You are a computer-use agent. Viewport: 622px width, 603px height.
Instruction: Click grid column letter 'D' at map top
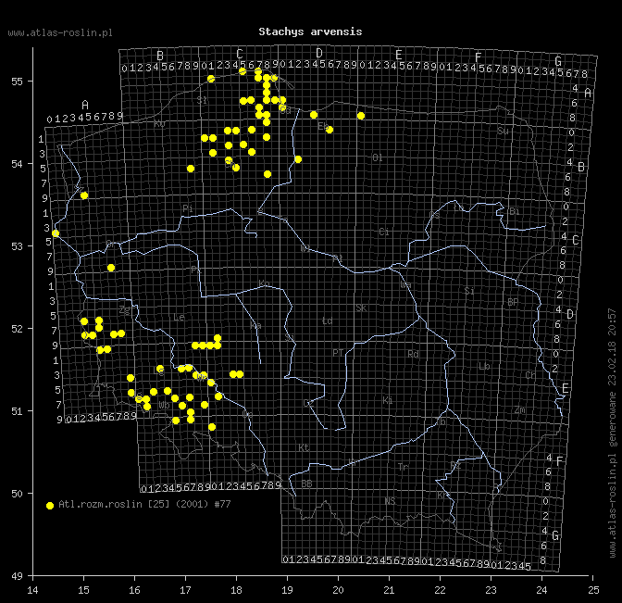click(x=319, y=53)
